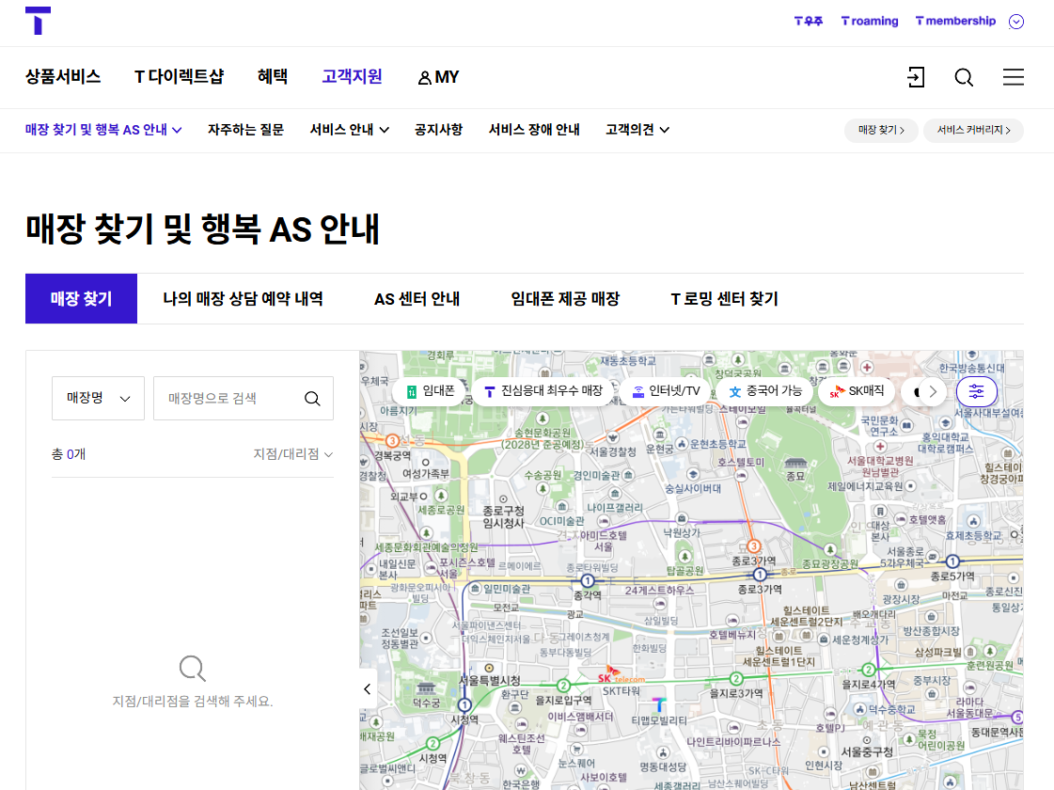Viewport: 1054px width, 790px height.
Task: Open the T 다이렉트샵 menu
Action: pos(179,76)
